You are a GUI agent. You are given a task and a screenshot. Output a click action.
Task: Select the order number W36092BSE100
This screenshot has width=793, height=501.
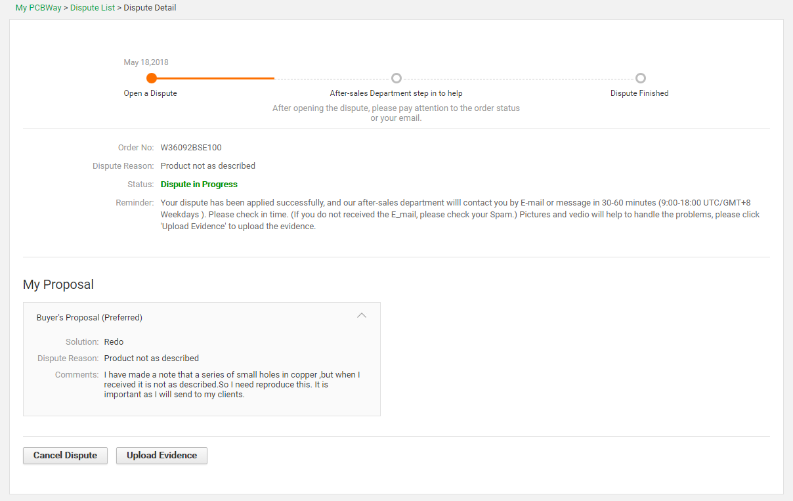(x=190, y=147)
